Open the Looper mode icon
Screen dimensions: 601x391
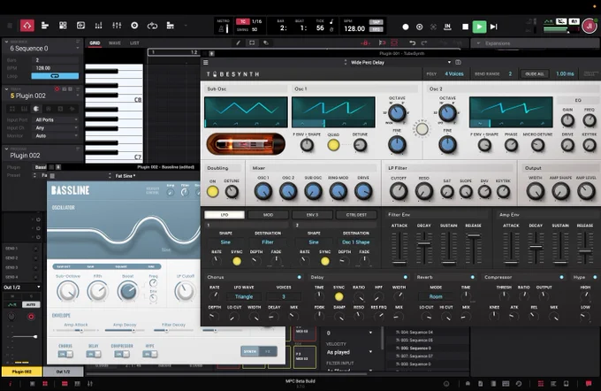point(152,26)
